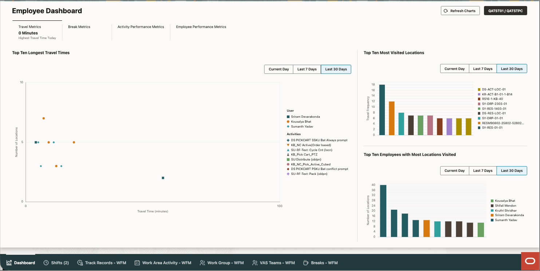Viewport: 540px width, 271px height.
Task: Click the orange bar in Most Visited Locations chart
Action: coord(391,118)
